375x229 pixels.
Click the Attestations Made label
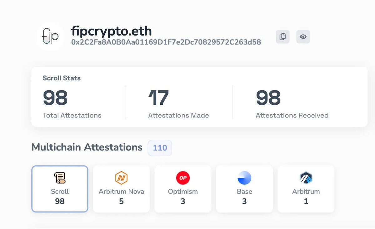(x=178, y=115)
